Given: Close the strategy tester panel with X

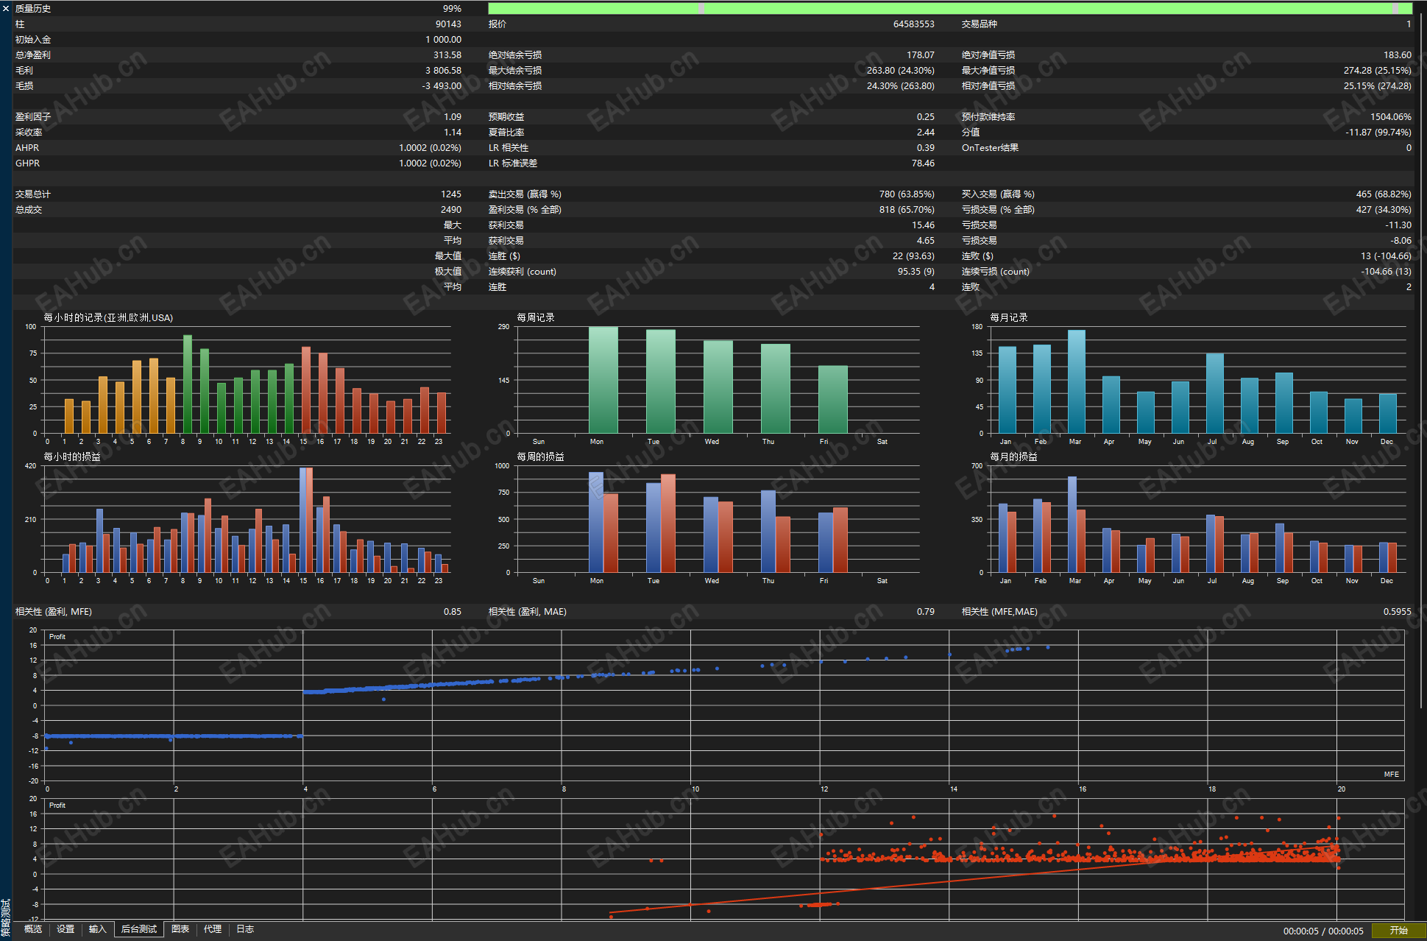Looking at the screenshot, I should click(x=6, y=8).
